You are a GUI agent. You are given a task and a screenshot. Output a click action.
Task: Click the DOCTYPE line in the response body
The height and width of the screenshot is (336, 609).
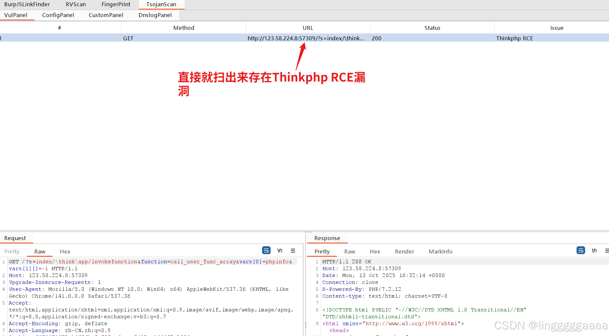(x=424, y=313)
